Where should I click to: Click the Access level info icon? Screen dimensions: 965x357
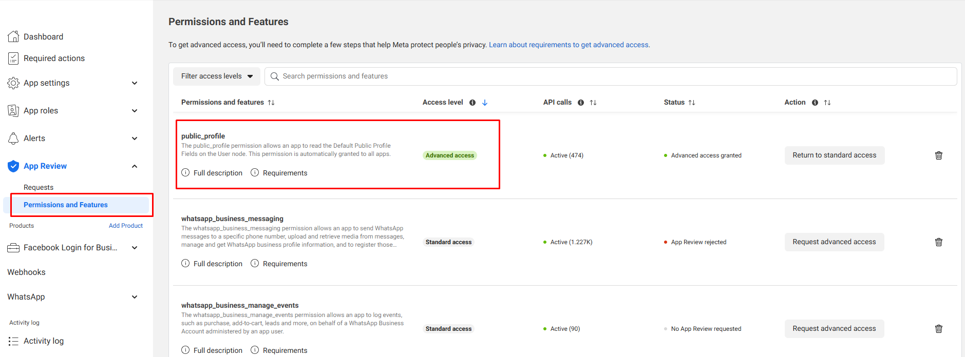tap(472, 103)
